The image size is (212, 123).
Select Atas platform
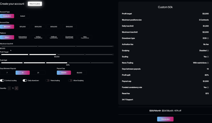pyautogui.click(x=85, y=37)
